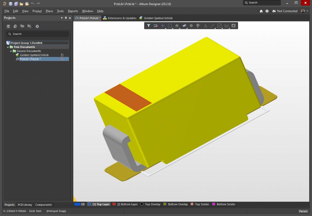Screen dimensions: 312x216
Task: Open the Projects panel options dropdown arrow
Action: 62,18
